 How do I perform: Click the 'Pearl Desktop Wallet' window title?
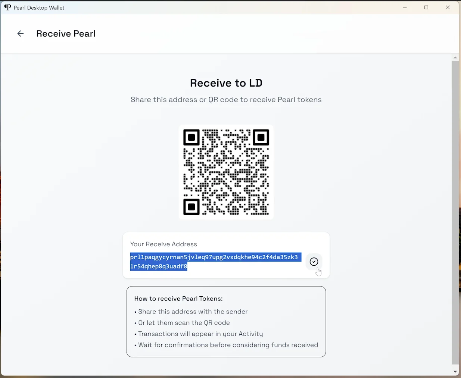[39, 7]
